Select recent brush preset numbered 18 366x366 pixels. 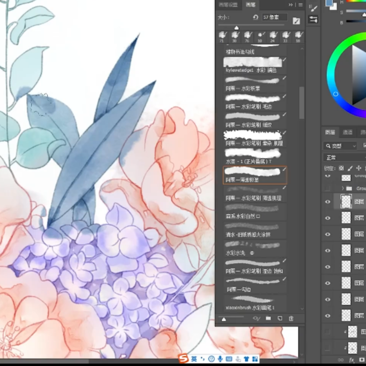tap(298, 37)
